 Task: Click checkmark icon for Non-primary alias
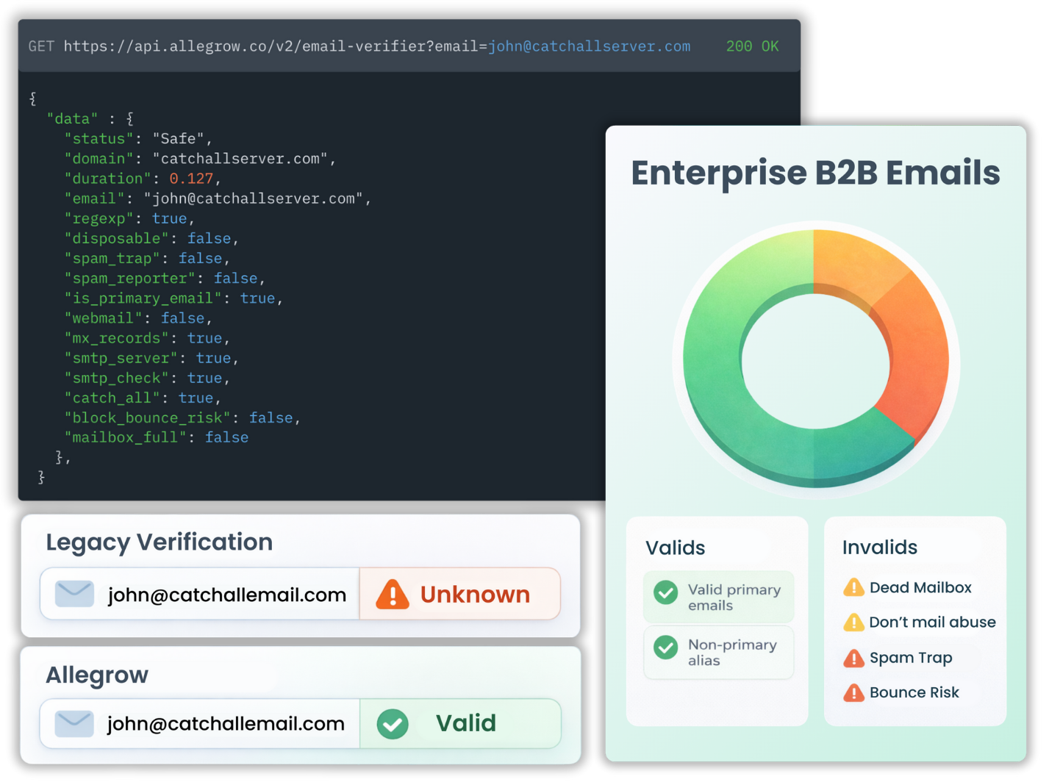pos(666,648)
